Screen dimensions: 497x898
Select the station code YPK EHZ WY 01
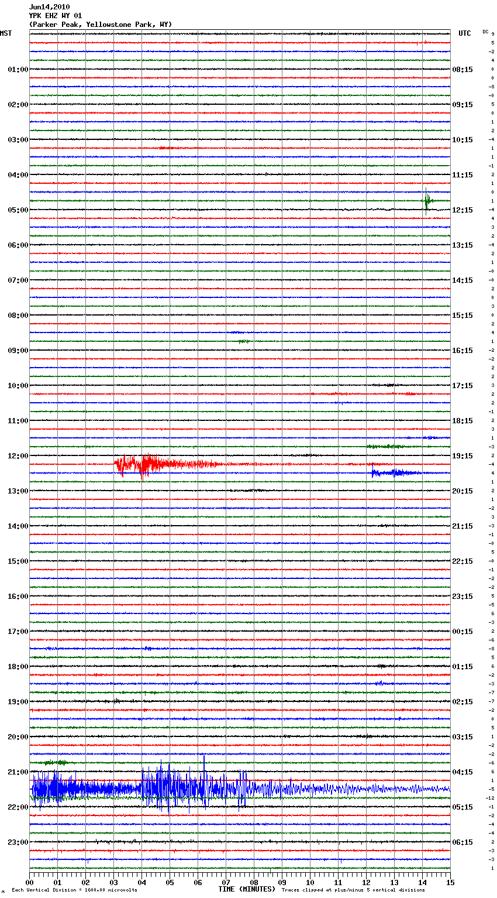56,16
